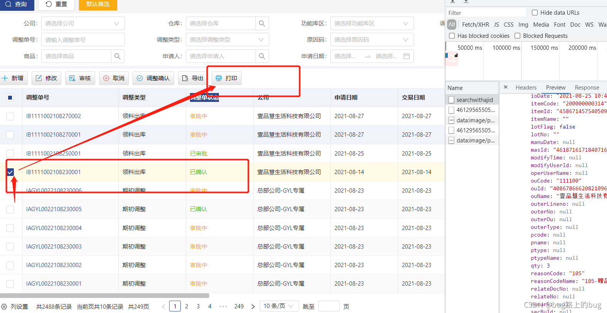
Task: Focus the 跳至 jump-to-page input
Action: tap(329, 306)
